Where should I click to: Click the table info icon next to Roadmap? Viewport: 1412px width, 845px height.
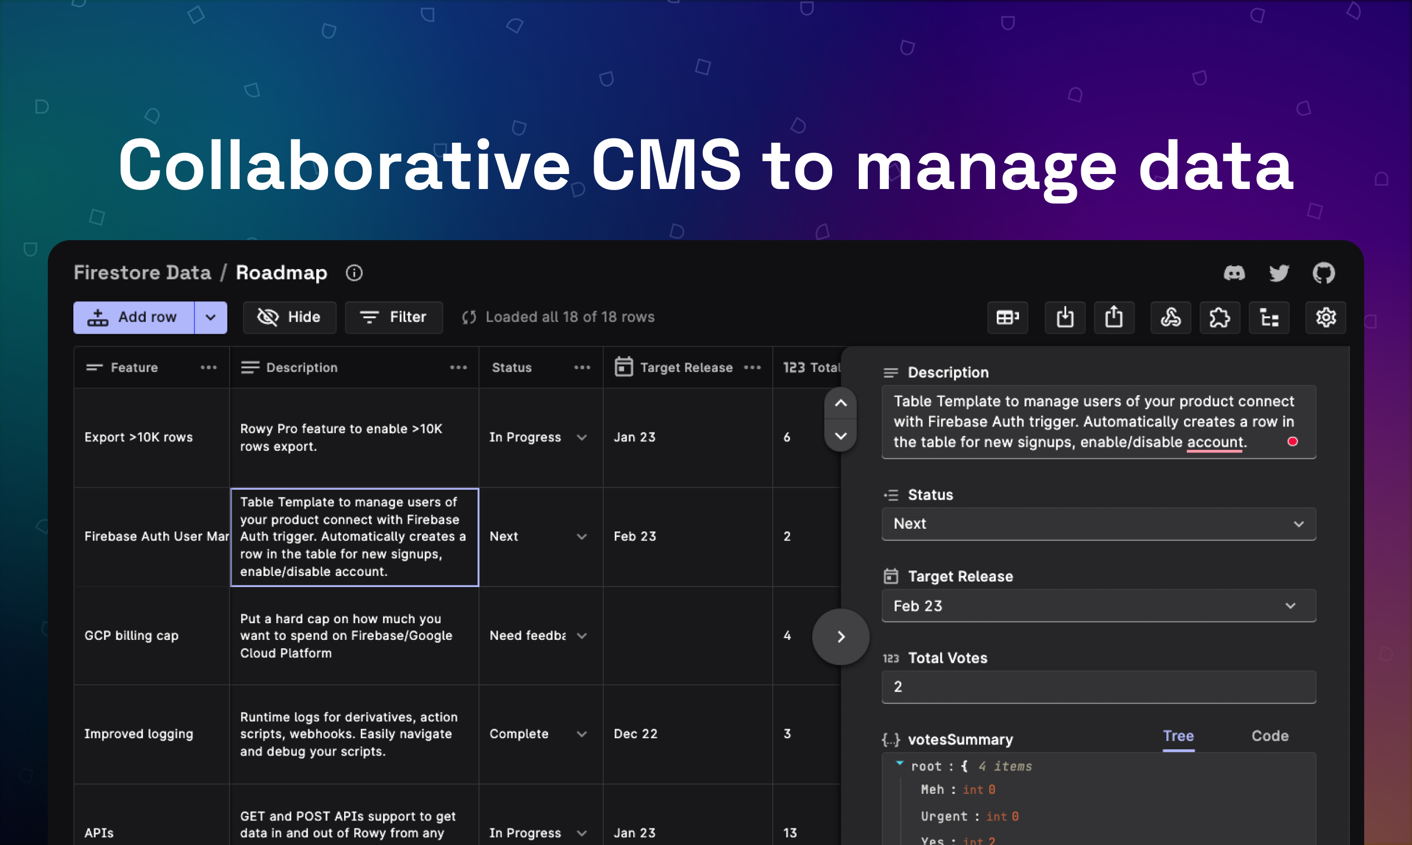click(354, 274)
